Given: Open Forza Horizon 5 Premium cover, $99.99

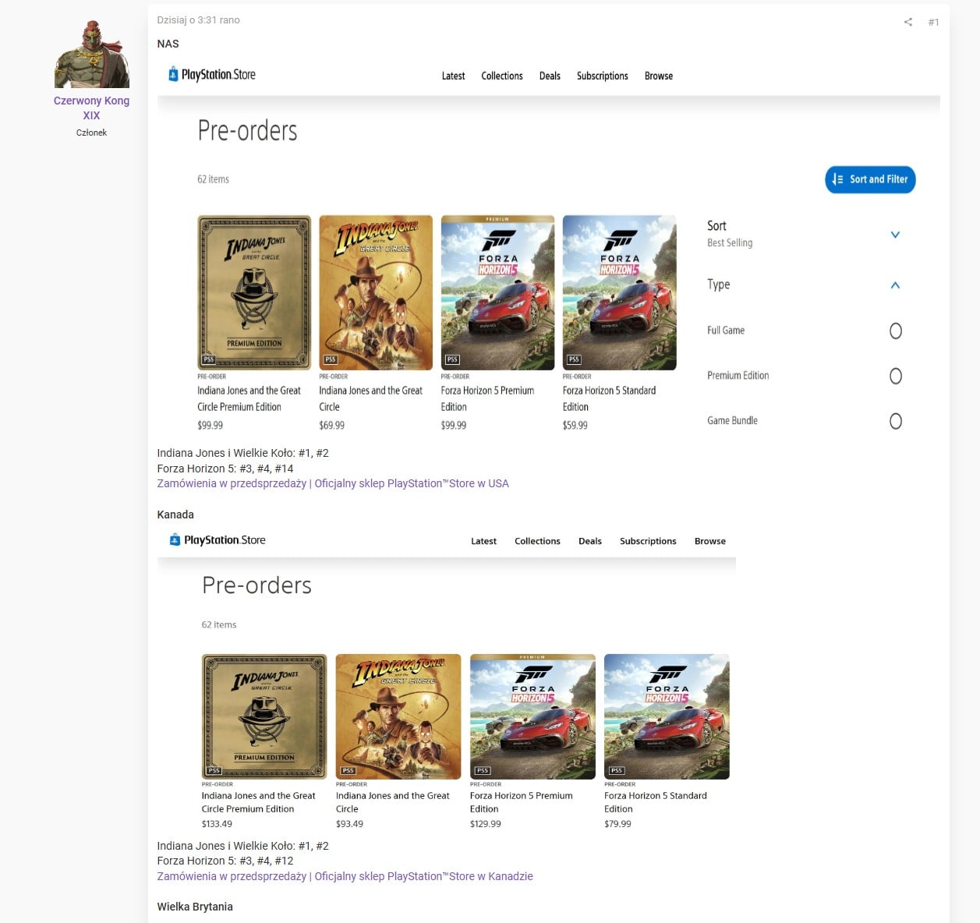Looking at the screenshot, I should coord(497,292).
